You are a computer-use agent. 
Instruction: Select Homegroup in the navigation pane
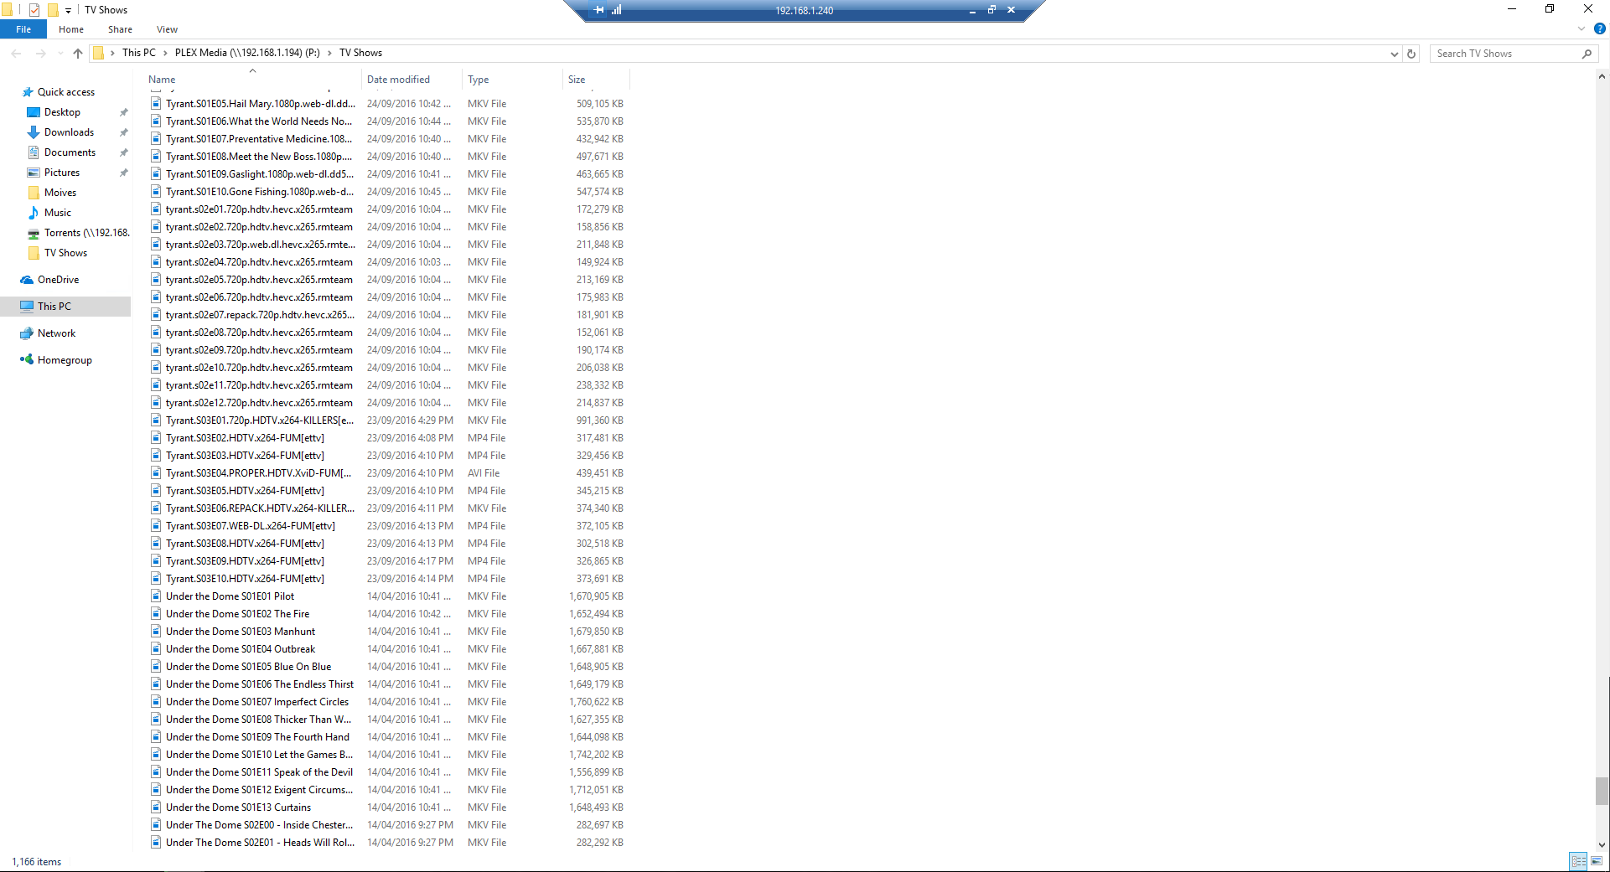(65, 360)
